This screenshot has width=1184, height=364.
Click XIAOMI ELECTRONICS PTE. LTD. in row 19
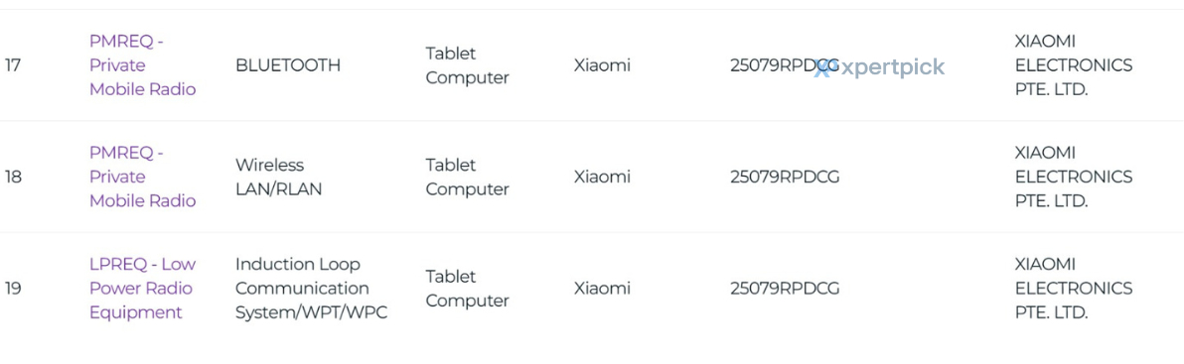[1074, 289]
